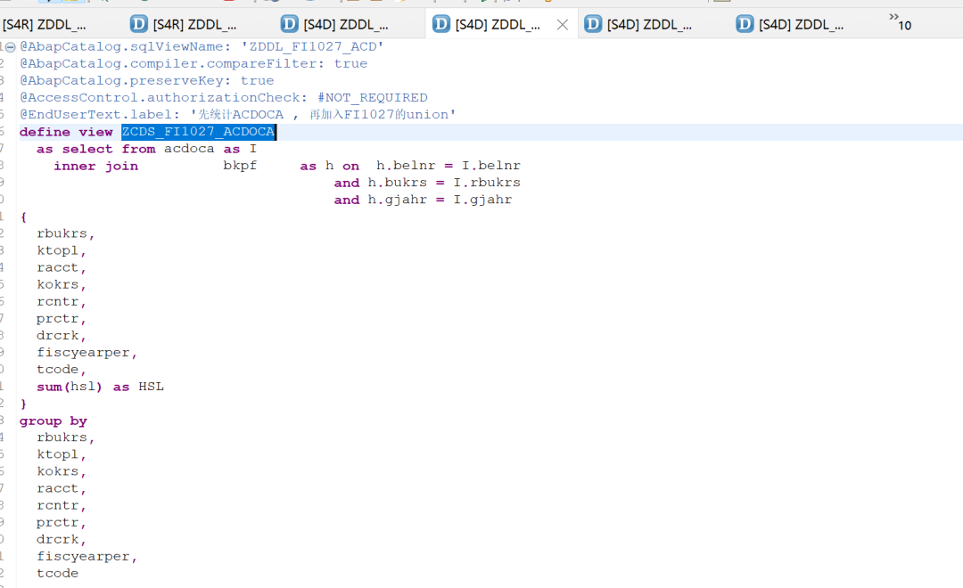The width and height of the screenshot is (963, 588).
Task: Click the D icon on the [S4R] ZDDL tab
Action: tap(139, 24)
